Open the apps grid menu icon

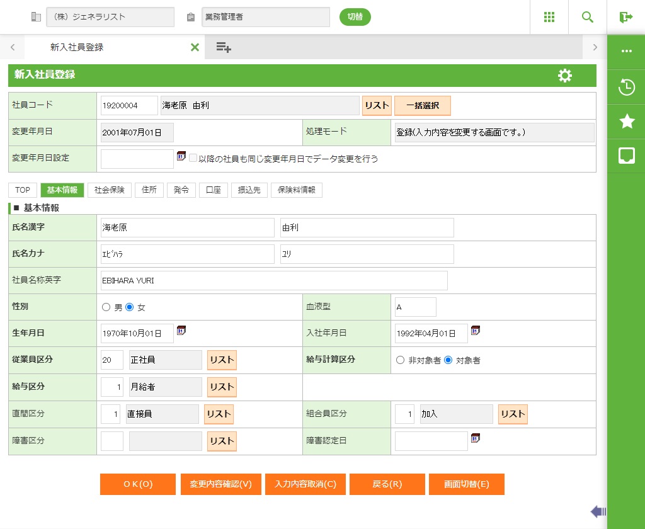549,17
